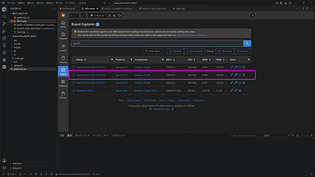Image resolution: width=315 pixels, height=177 pixels.
Task: Open PIO Boards section
Action: (x=63, y=72)
